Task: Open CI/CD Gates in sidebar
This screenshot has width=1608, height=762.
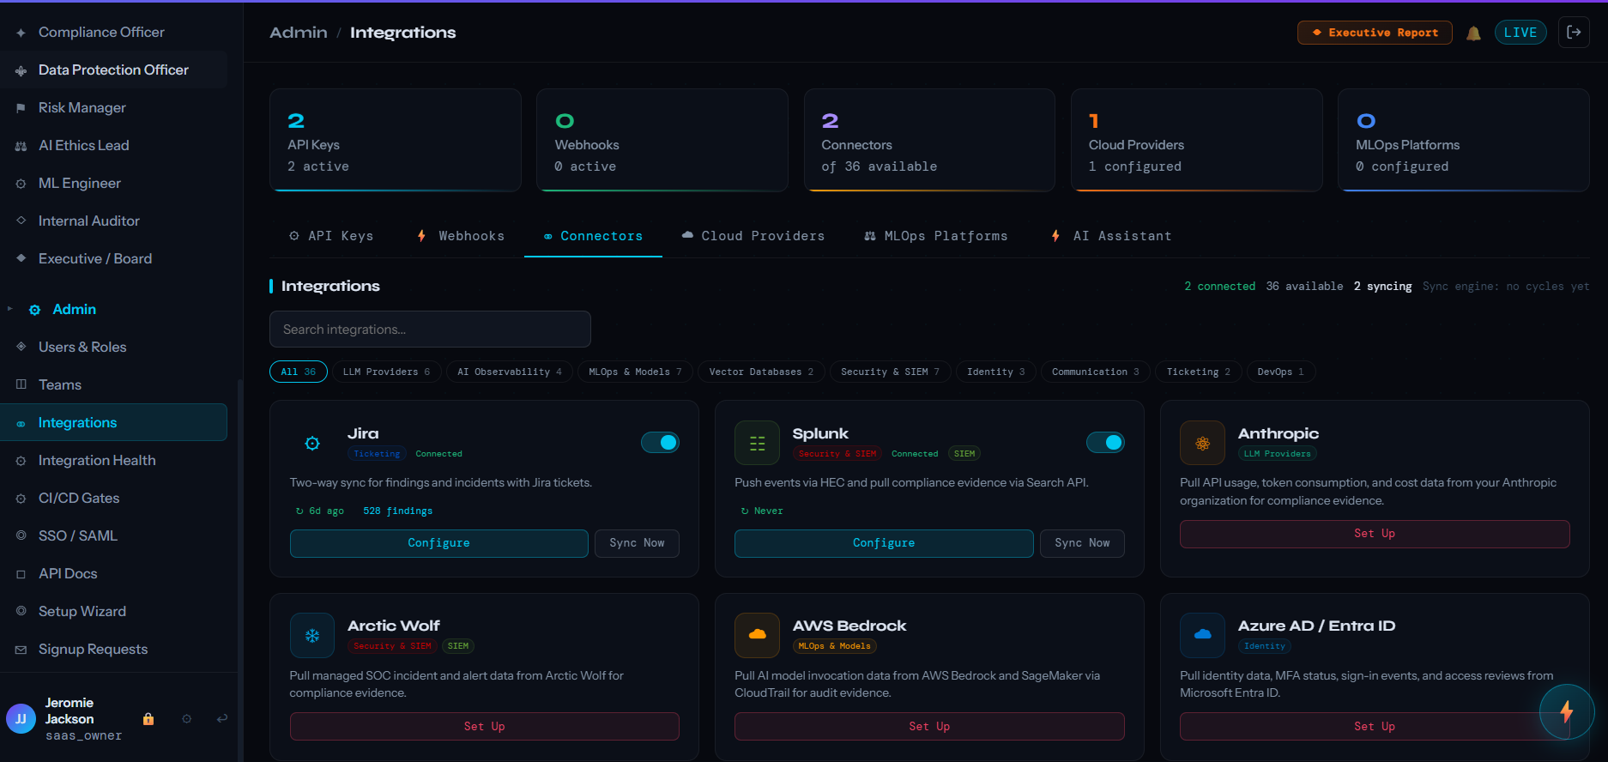Action: (x=113, y=499)
